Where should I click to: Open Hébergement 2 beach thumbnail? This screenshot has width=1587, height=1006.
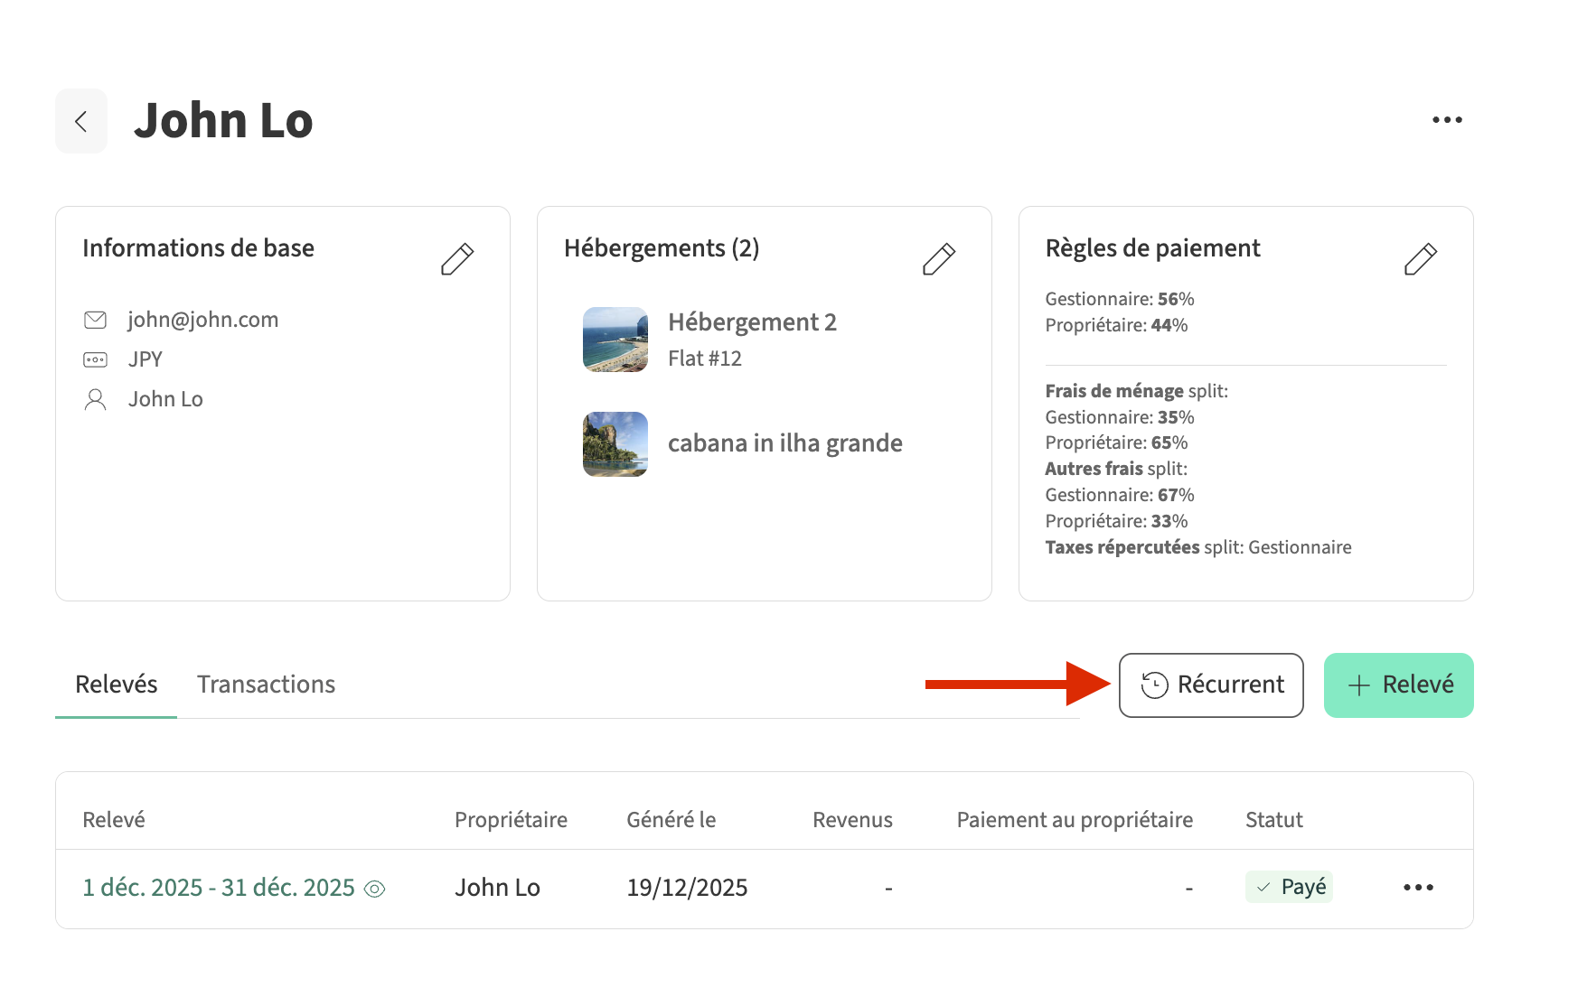[615, 340]
